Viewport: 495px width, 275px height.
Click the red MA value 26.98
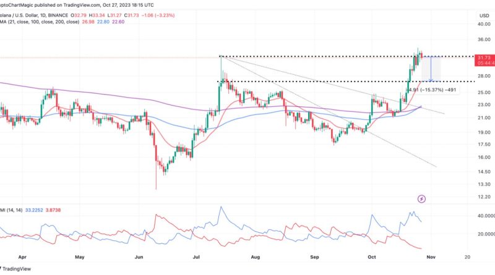click(88, 22)
